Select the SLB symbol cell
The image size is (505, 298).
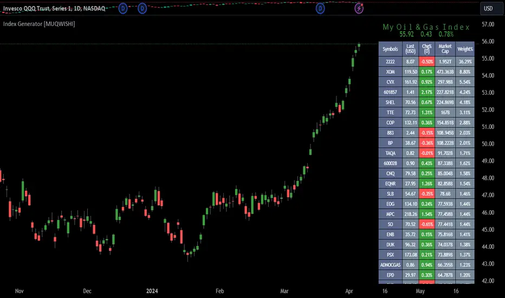point(390,193)
